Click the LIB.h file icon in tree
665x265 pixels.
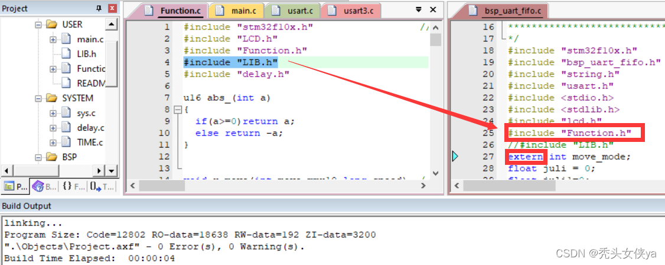click(x=66, y=54)
